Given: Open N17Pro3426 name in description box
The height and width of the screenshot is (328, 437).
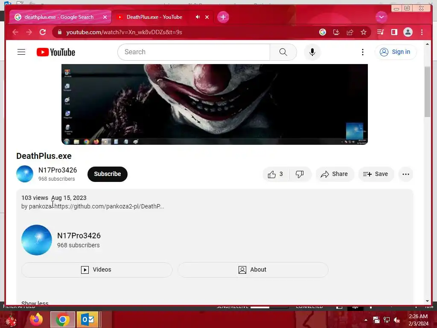Looking at the screenshot, I should pos(79,236).
